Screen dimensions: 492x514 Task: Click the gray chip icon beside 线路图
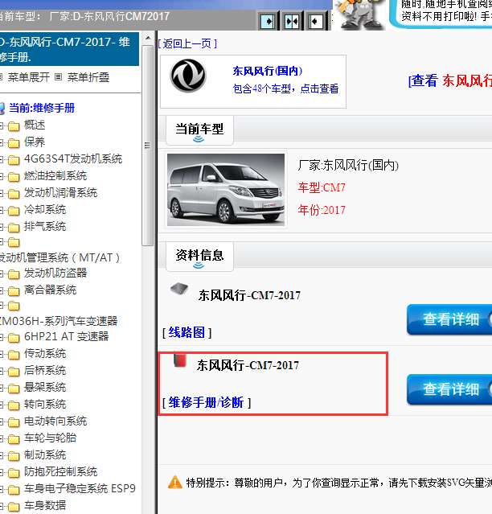179,289
